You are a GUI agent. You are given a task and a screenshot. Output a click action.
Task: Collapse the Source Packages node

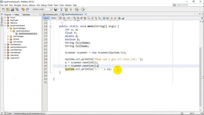coord(8,28)
